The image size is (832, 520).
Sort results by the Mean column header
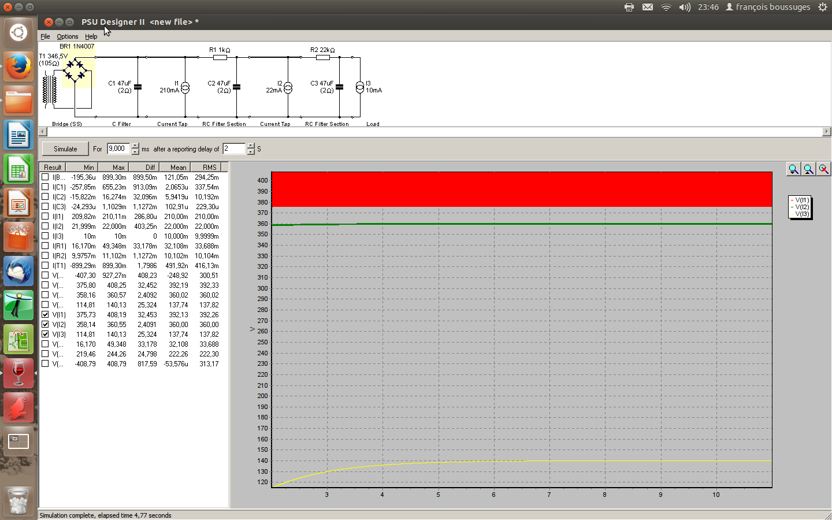(178, 168)
